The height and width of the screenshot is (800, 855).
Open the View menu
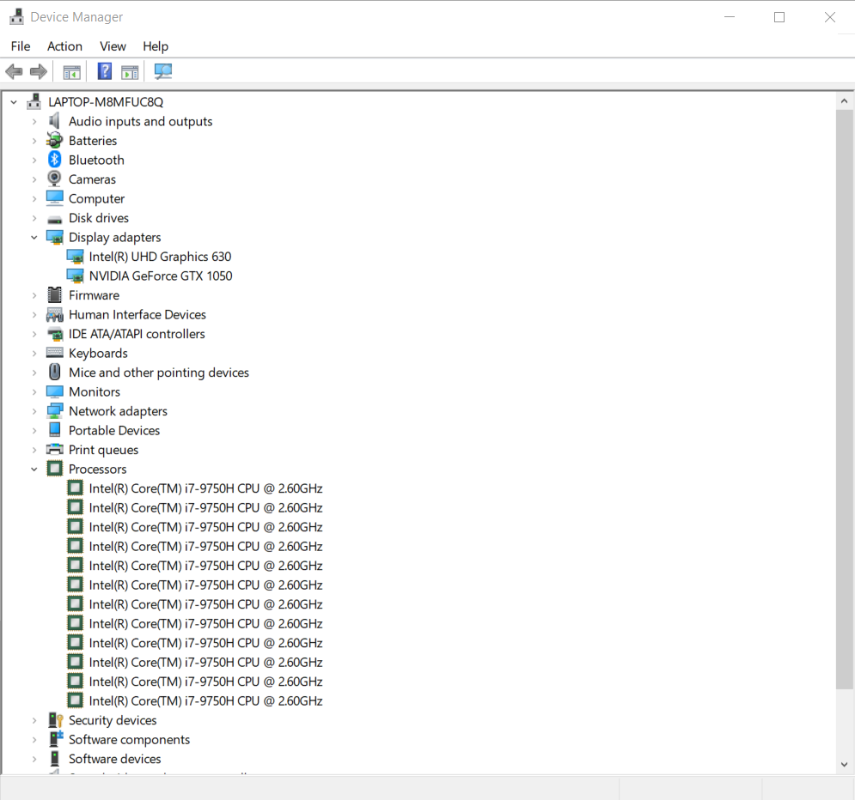point(113,46)
